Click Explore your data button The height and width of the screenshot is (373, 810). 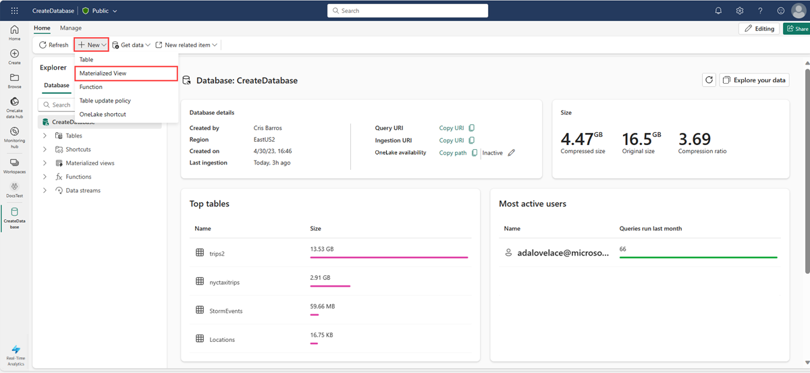click(x=754, y=80)
